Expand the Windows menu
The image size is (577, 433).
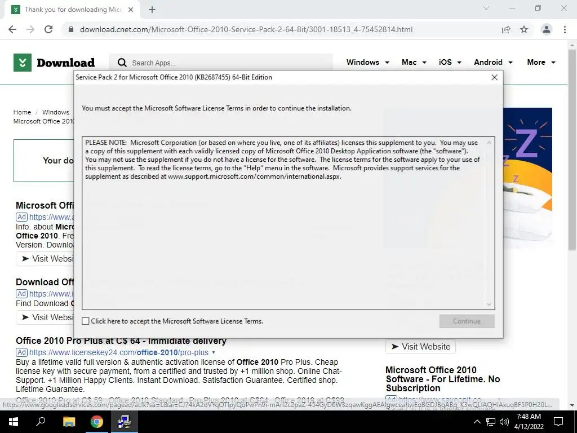[x=367, y=62]
